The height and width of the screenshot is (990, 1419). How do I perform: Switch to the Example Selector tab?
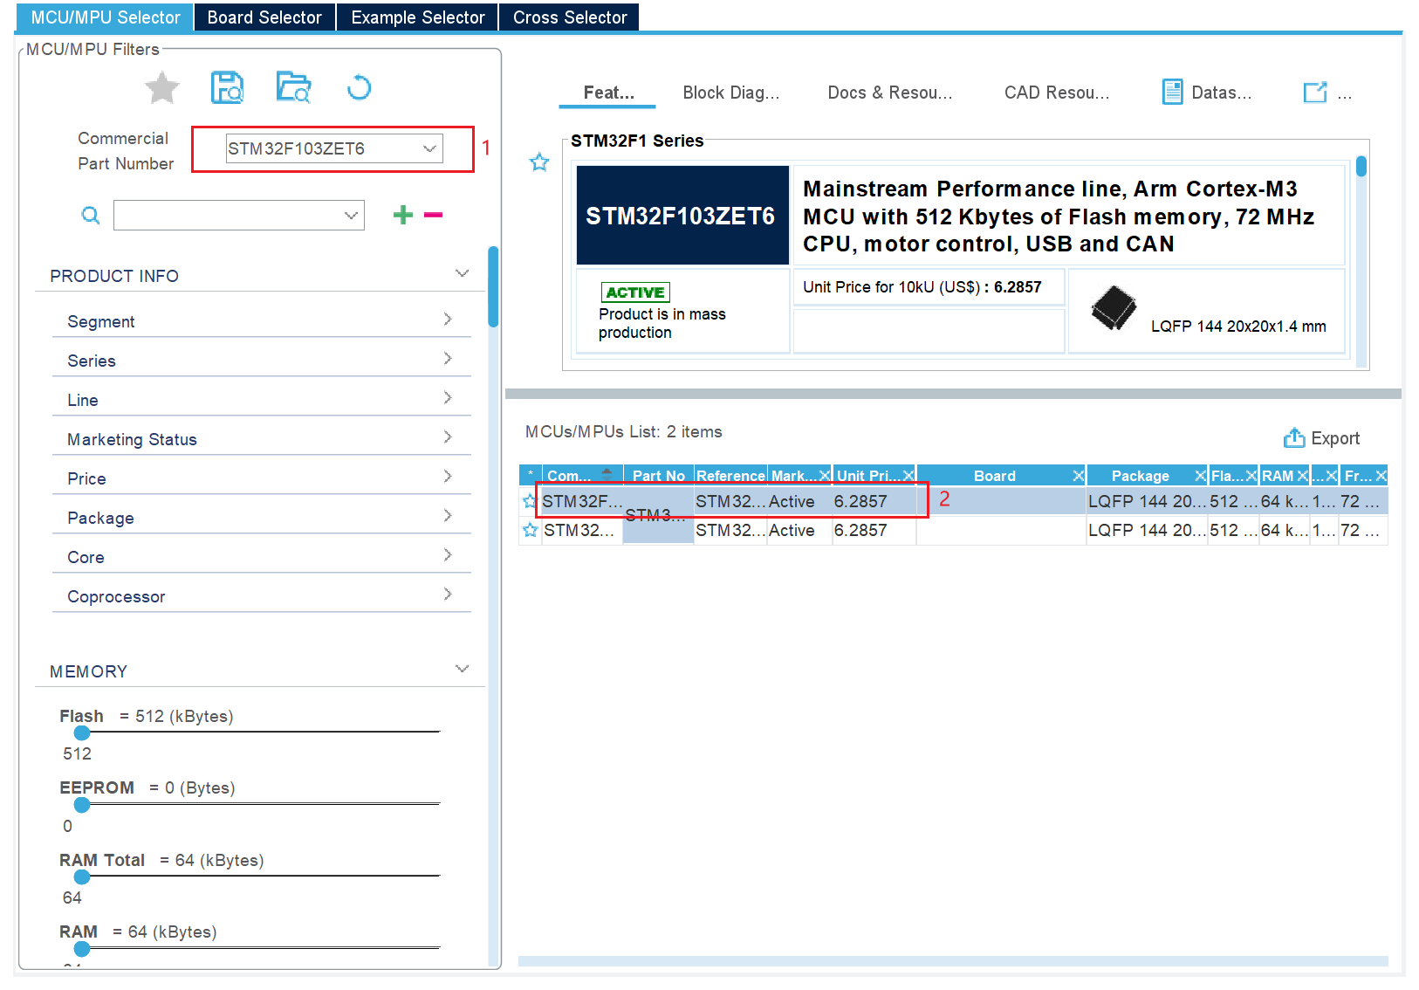[x=417, y=17]
